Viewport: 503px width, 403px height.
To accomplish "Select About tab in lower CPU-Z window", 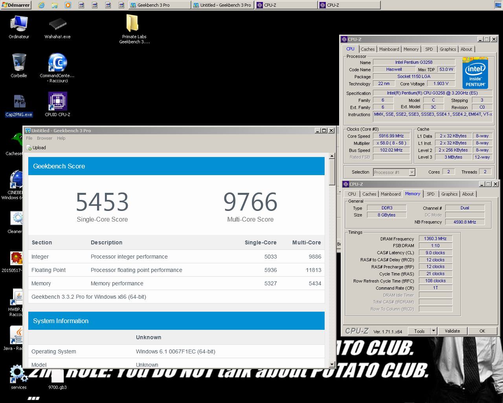I will click(x=468, y=194).
